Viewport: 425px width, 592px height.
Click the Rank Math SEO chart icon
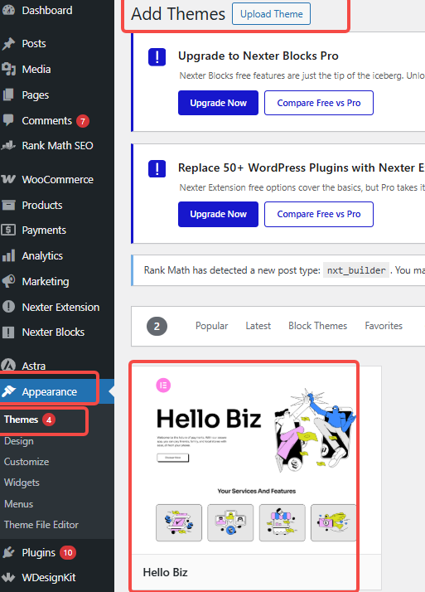[8, 145]
